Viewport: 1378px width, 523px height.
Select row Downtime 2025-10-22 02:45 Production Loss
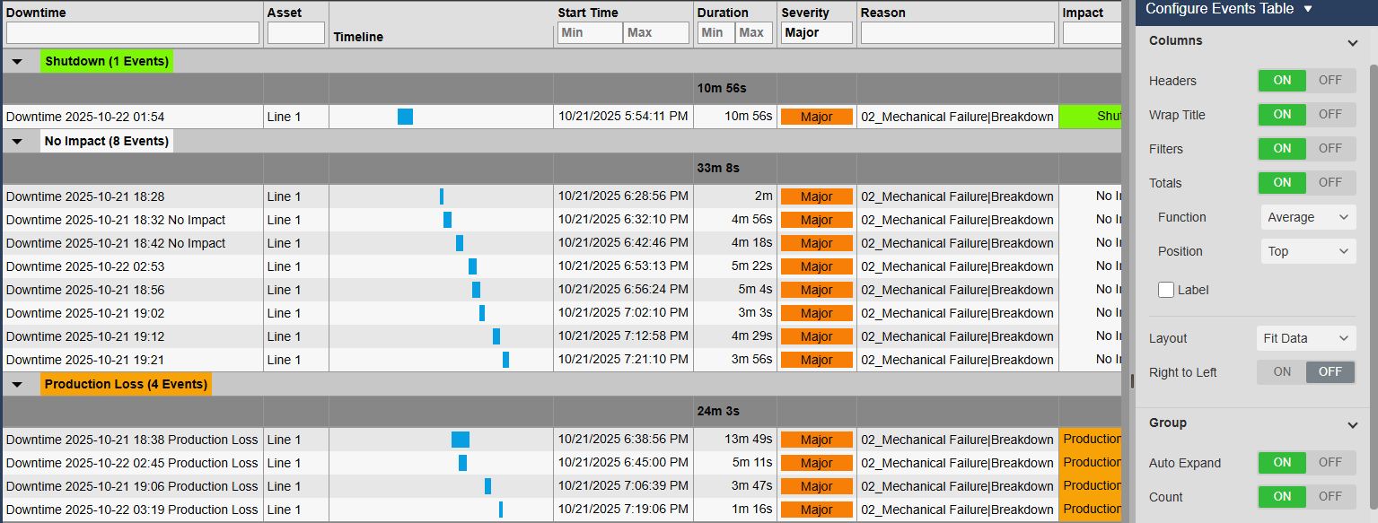pyautogui.click(x=562, y=463)
